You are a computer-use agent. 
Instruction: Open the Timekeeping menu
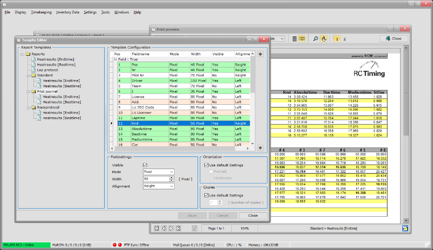(x=41, y=12)
